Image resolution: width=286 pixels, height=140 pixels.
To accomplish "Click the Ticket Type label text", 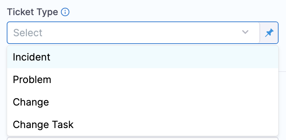I will click(33, 12).
